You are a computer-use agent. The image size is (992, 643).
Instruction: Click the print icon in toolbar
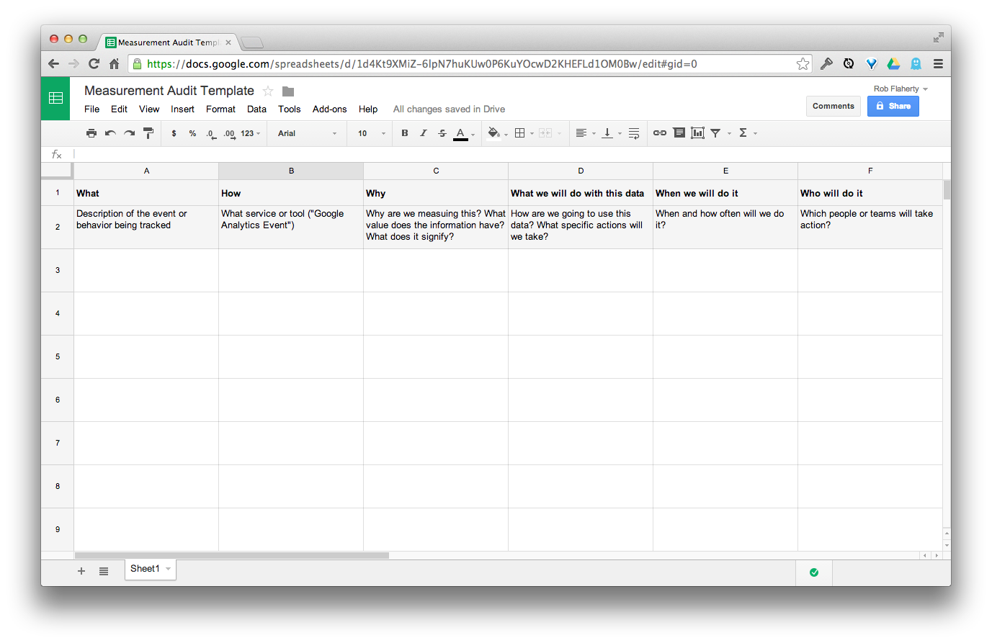pyautogui.click(x=91, y=133)
